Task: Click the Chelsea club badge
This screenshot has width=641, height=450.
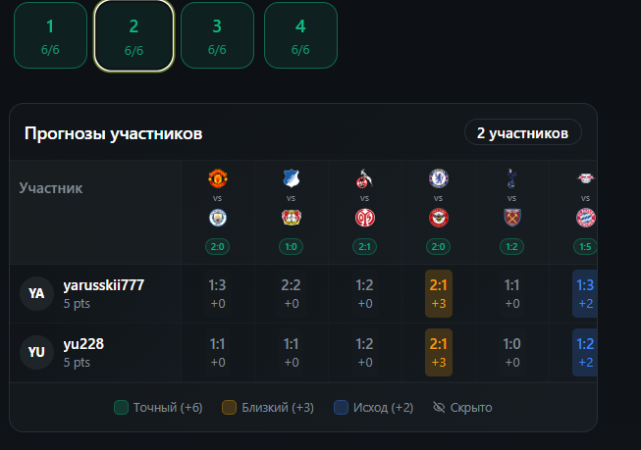Action: tap(439, 178)
